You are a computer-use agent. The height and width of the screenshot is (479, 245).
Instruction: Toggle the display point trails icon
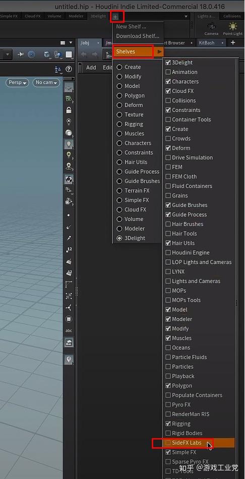[x=69, y=238]
